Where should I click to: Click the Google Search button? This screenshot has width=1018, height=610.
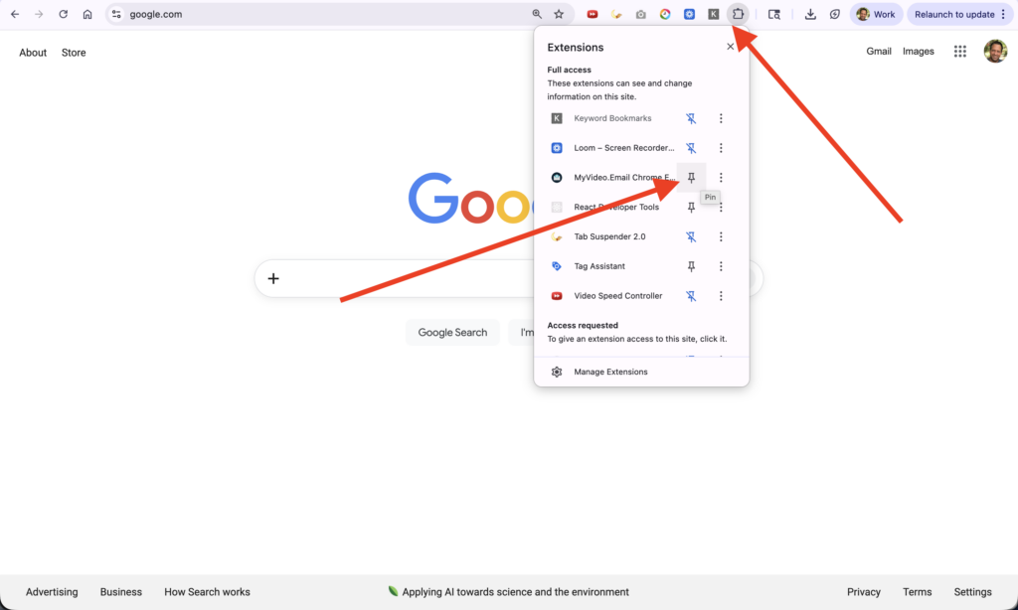coord(452,333)
